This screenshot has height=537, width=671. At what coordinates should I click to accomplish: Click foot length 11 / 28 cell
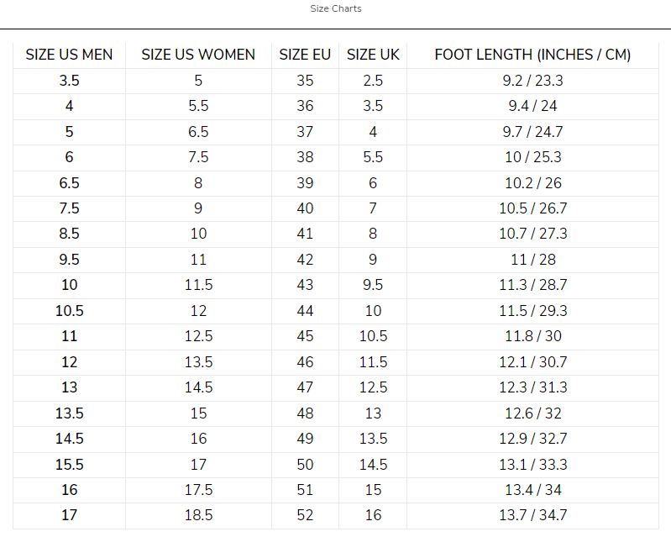(532, 260)
